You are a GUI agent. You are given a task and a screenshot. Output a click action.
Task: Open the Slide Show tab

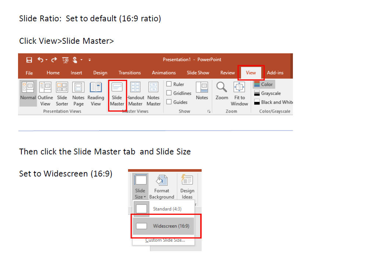click(x=198, y=73)
